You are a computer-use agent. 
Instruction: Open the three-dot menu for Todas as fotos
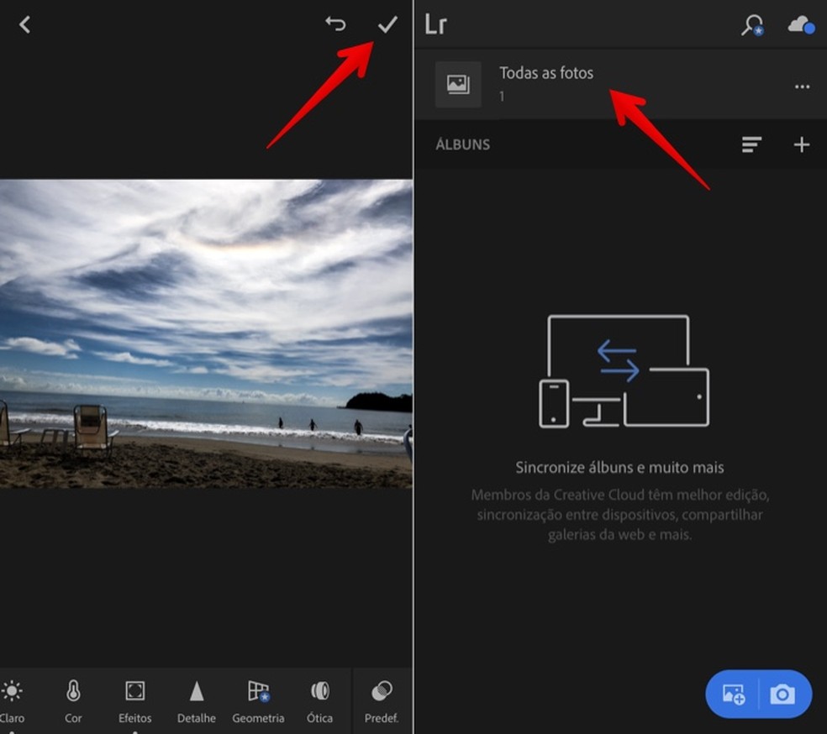tap(802, 87)
